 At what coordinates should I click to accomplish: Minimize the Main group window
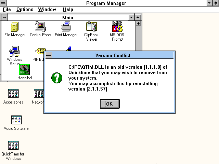click(131, 17)
